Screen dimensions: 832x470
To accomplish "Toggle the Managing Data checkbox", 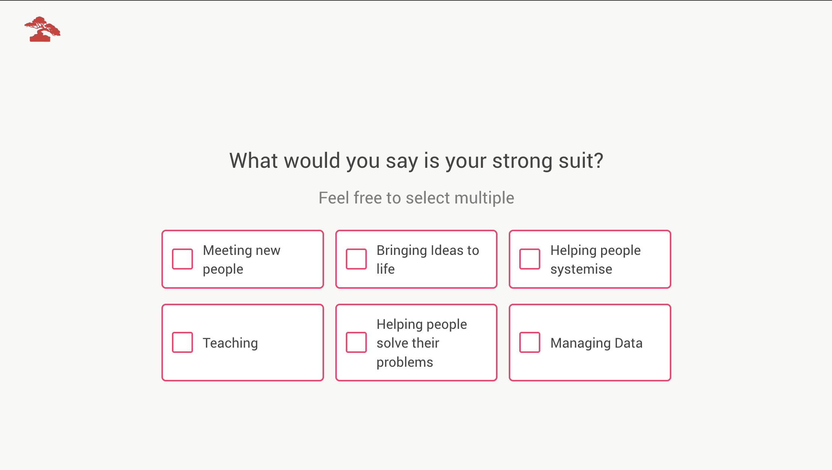I will (x=530, y=342).
